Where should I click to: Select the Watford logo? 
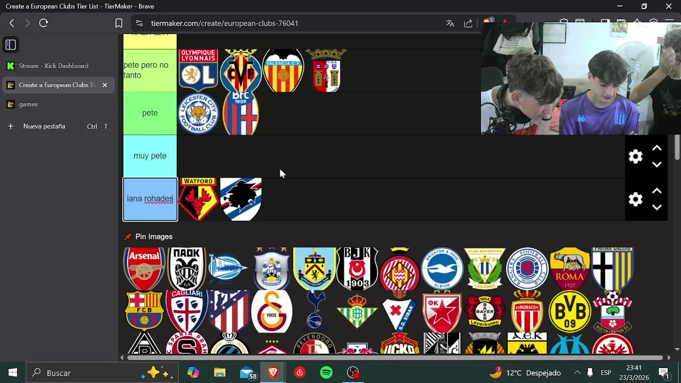tap(198, 199)
